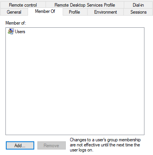Click the greyed-out Remove button
153x155 pixels.
tap(51, 146)
